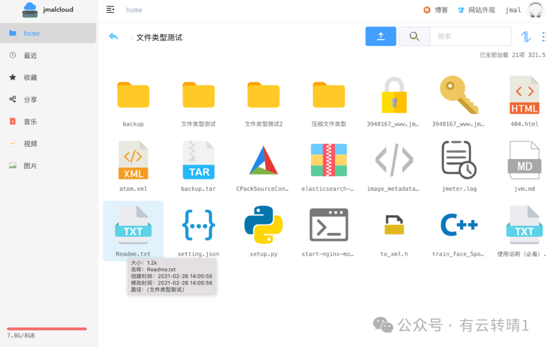Image resolution: width=546 pixels, height=347 pixels.
Task: Click the home breadcrumb item
Action: tap(134, 10)
